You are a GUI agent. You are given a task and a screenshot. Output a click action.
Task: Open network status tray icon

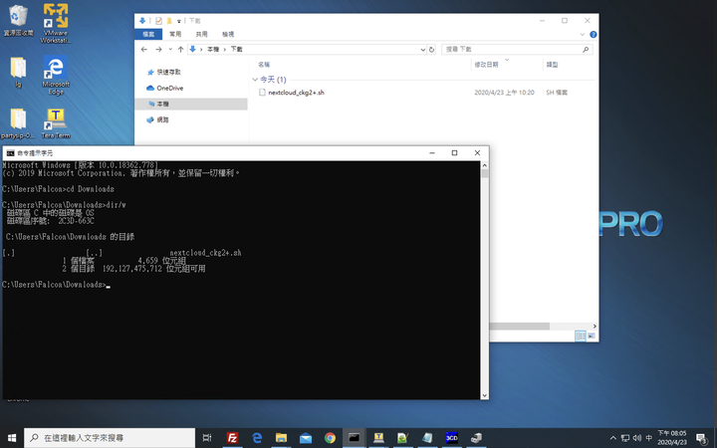click(625, 438)
